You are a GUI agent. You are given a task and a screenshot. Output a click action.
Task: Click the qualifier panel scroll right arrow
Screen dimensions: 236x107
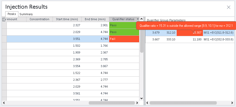(232, 103)
